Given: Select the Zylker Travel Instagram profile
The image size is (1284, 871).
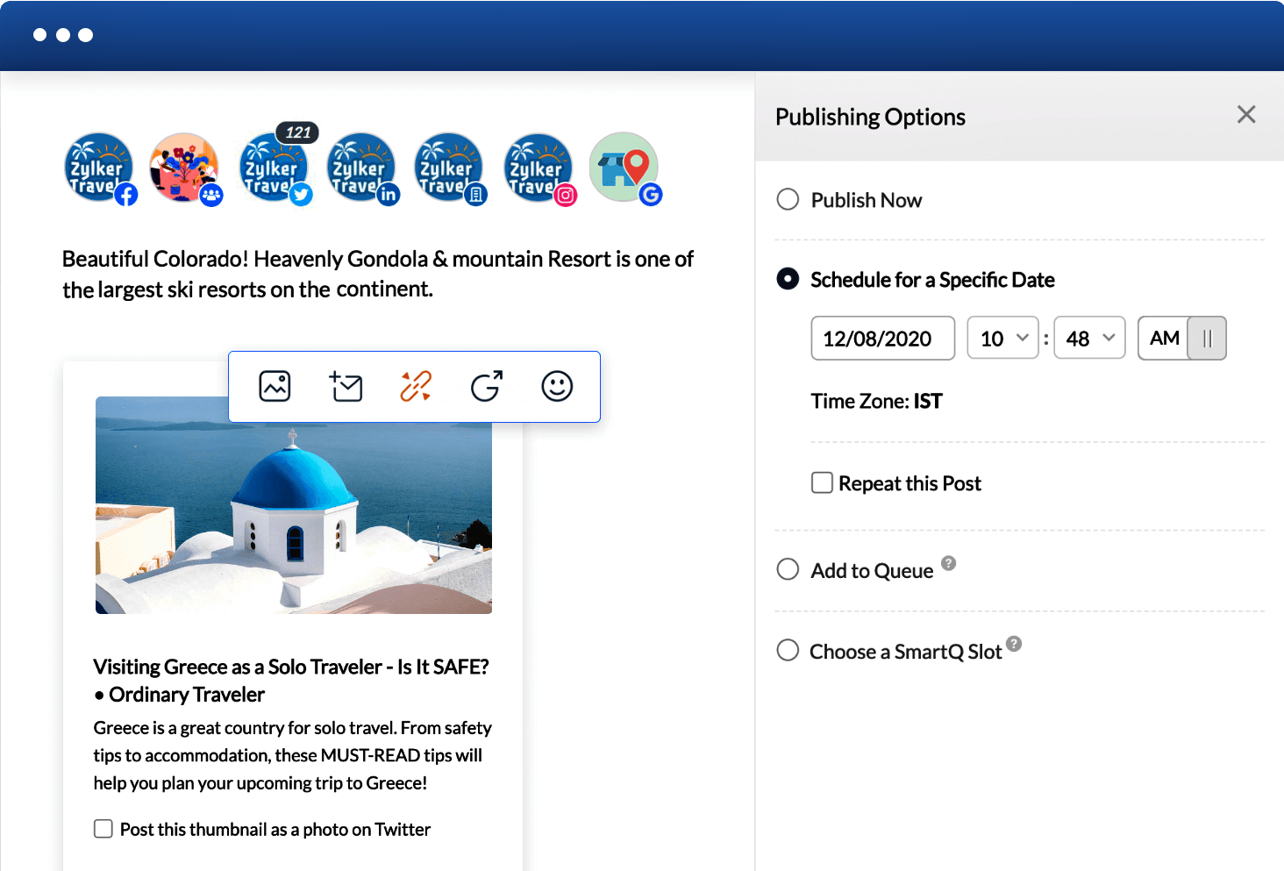Looking at the screenshot, I should pos(539,168).
